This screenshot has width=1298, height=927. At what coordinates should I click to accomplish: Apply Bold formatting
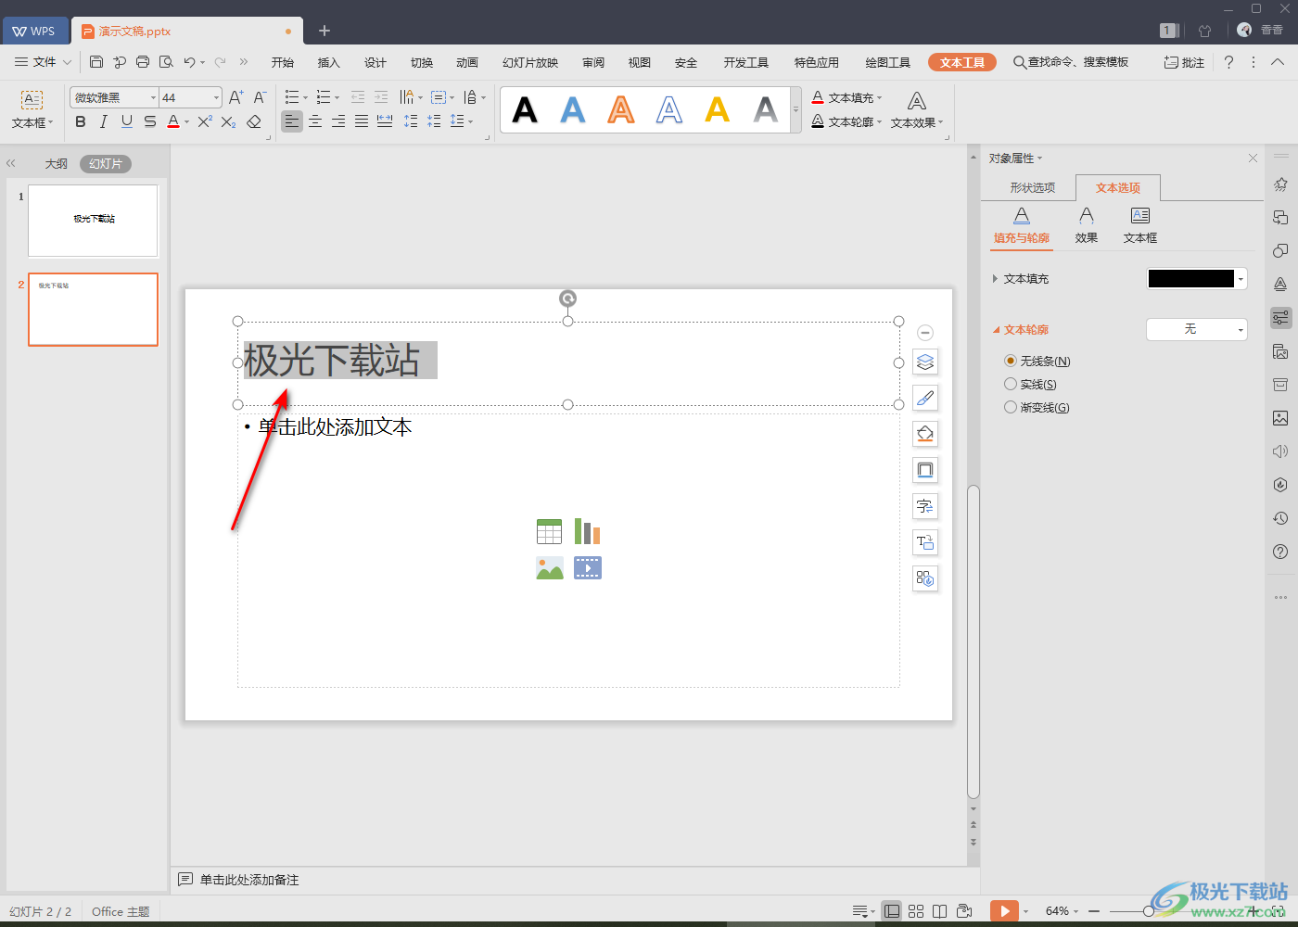tap(81, 121)
